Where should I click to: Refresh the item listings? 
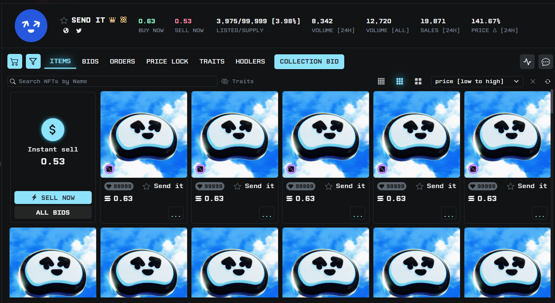(548, 81)
